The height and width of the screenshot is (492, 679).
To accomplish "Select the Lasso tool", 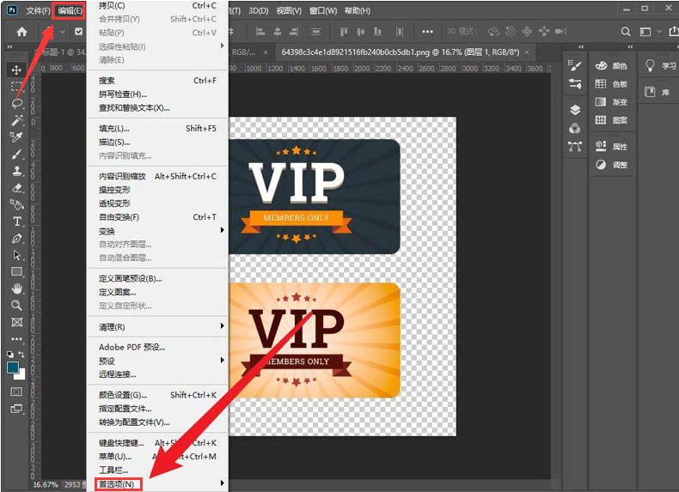I will pos(16,103).
